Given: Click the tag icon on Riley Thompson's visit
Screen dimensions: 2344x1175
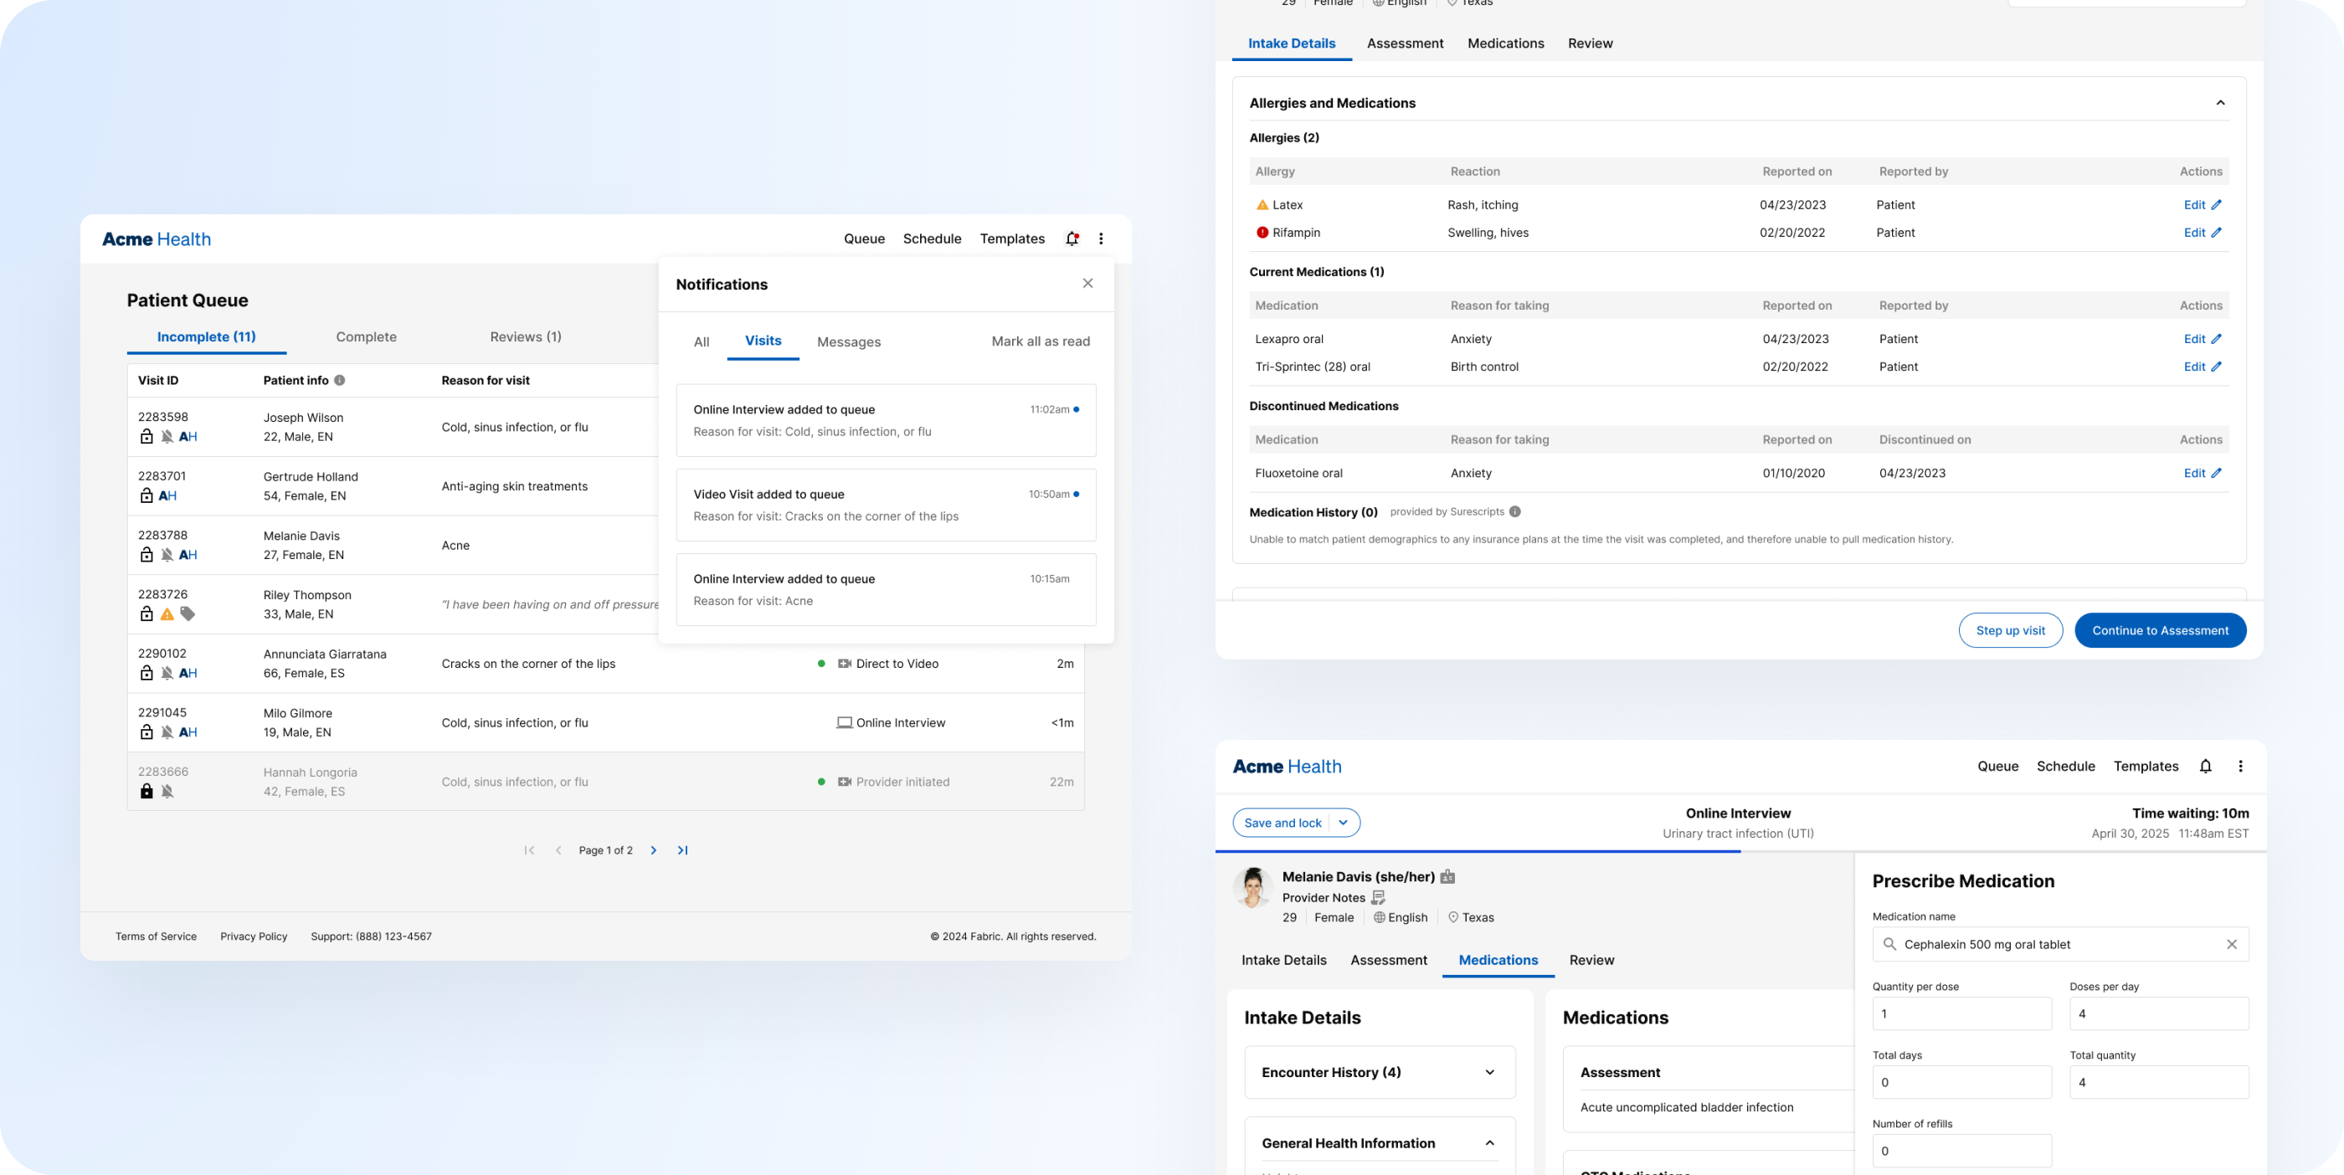Looking at the screenshot, I should (x=188, y=614).
